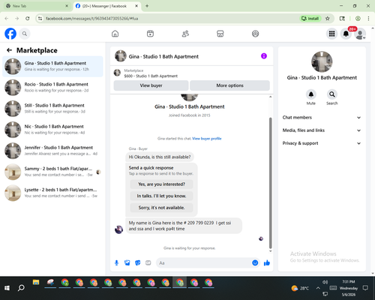Reload the page
The height and width of the screenshot is (300, 375).
click(x=28, y=19)
